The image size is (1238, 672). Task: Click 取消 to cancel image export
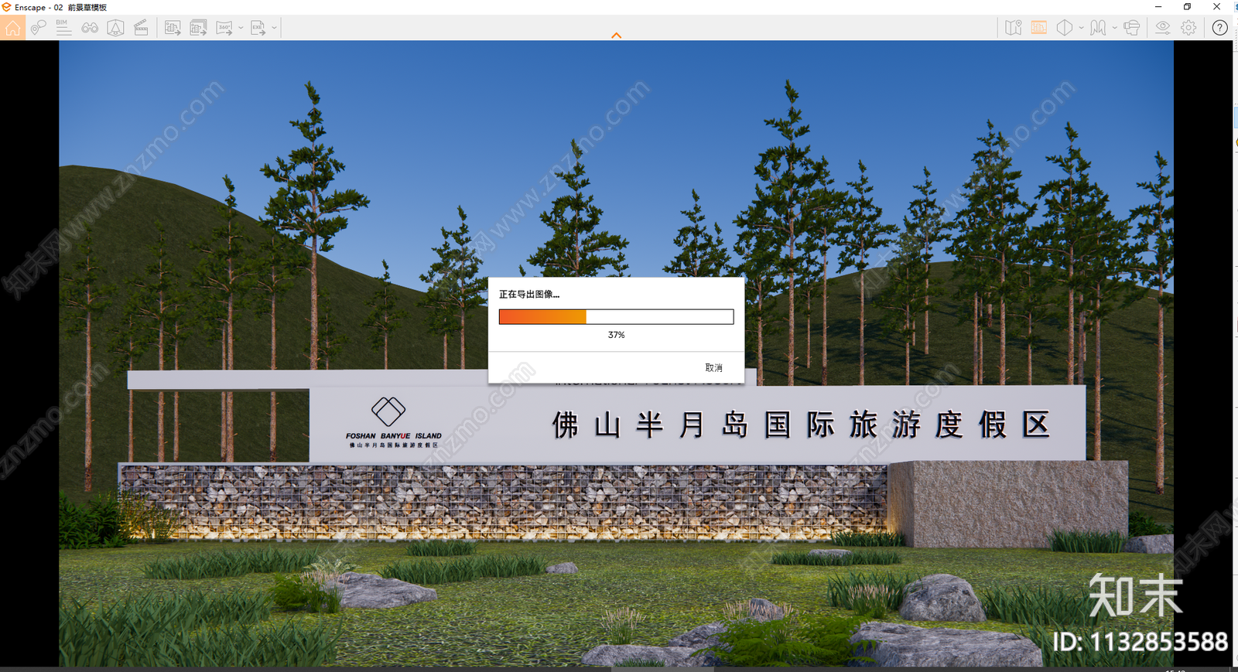pos(713,368)
